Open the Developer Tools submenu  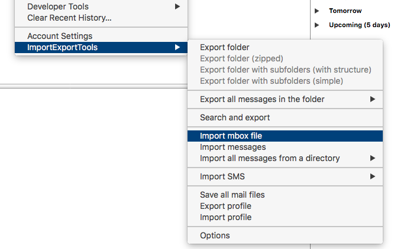58,6
